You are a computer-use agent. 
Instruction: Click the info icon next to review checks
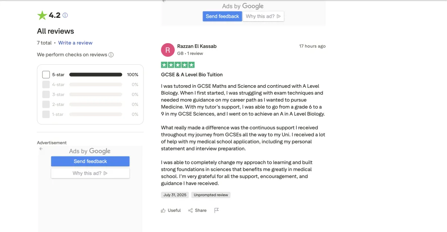[111, 55]
